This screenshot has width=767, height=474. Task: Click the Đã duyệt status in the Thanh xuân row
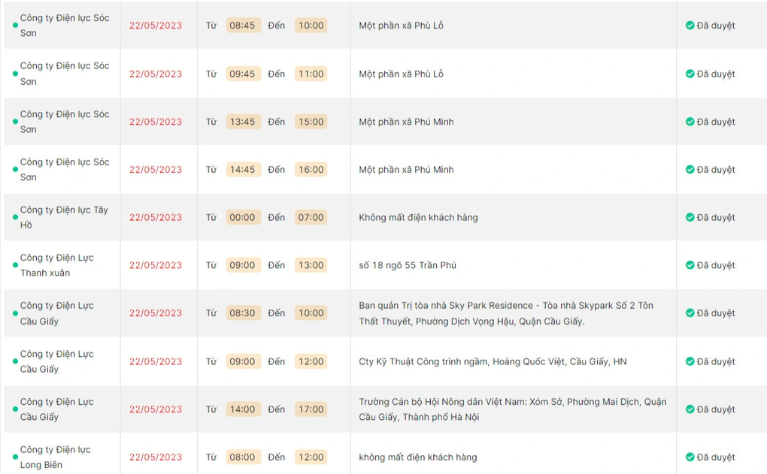pyautogui.click(x=715, y=265)
